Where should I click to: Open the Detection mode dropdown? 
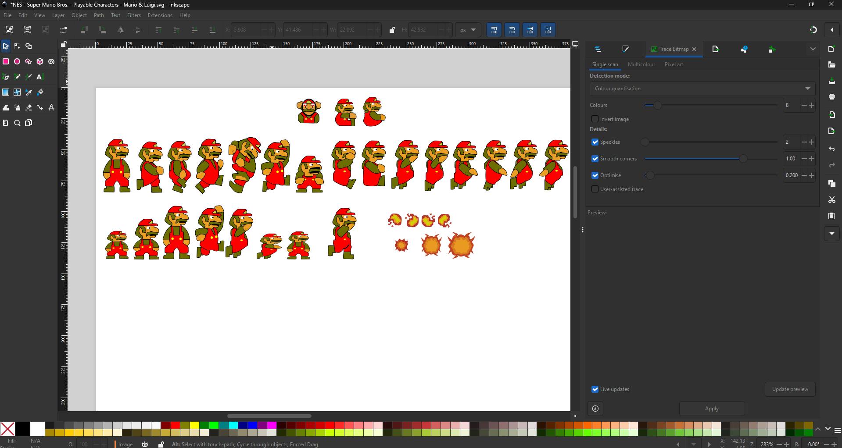coord(702,89)
